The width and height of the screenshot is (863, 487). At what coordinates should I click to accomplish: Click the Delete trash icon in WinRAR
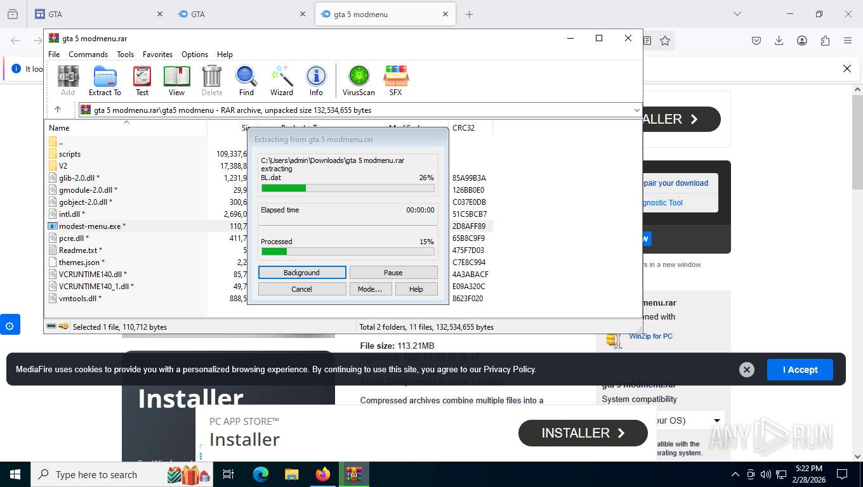[212, 81]
